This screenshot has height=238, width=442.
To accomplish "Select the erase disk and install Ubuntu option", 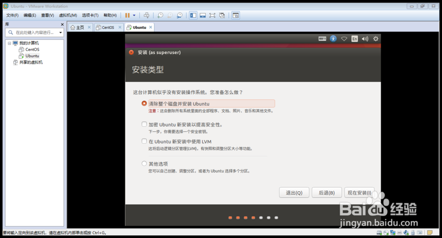I will (x=144, y=103).
